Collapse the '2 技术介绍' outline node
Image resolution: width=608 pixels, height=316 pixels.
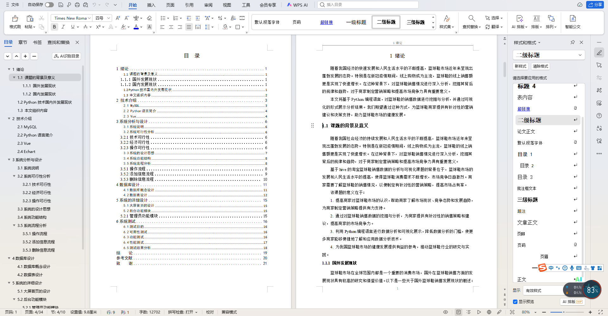[x=9, y=118]
